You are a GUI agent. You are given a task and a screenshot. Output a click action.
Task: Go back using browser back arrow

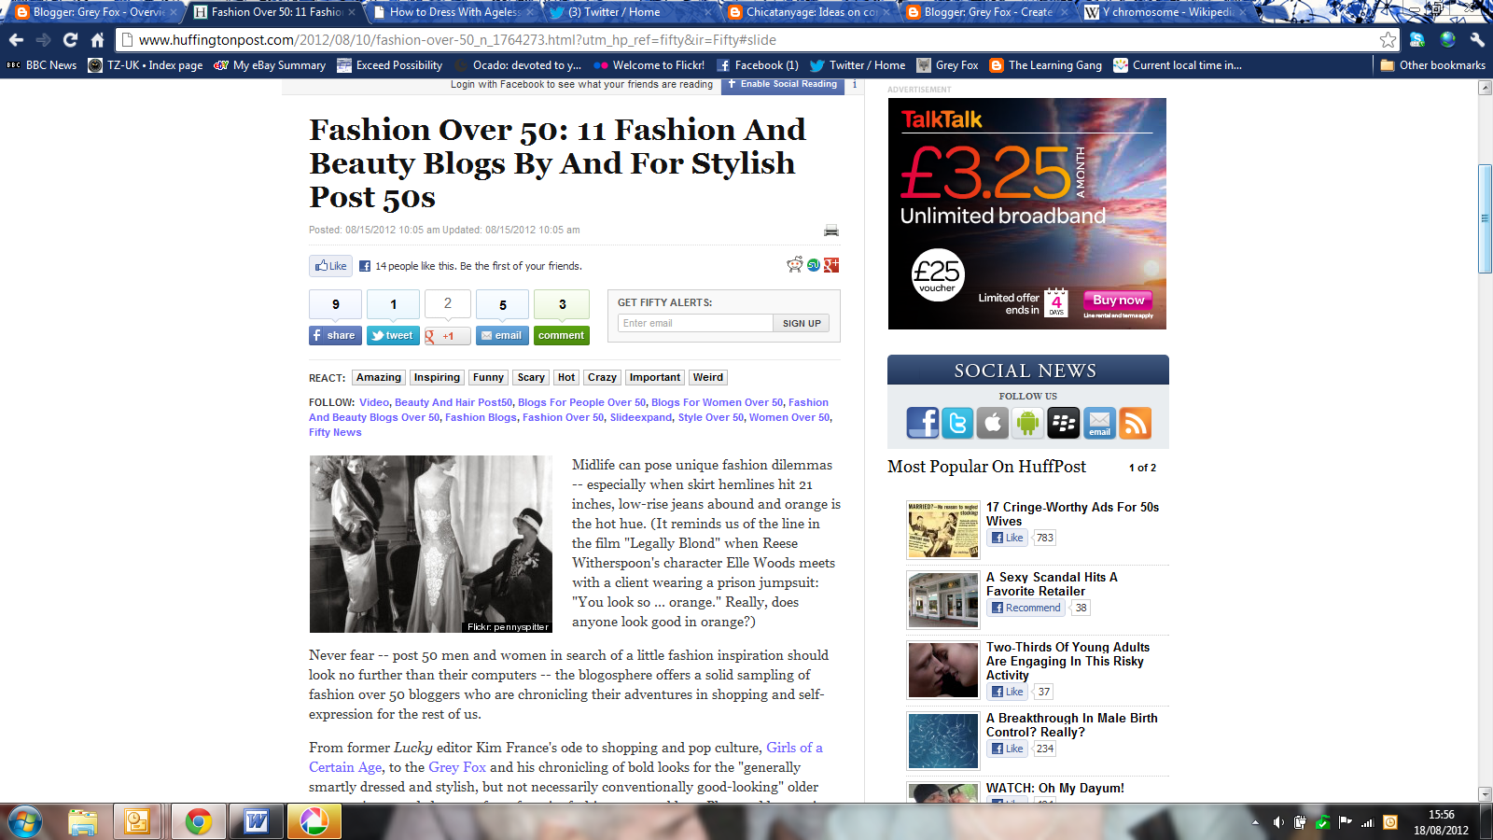(x=16, y=40)
